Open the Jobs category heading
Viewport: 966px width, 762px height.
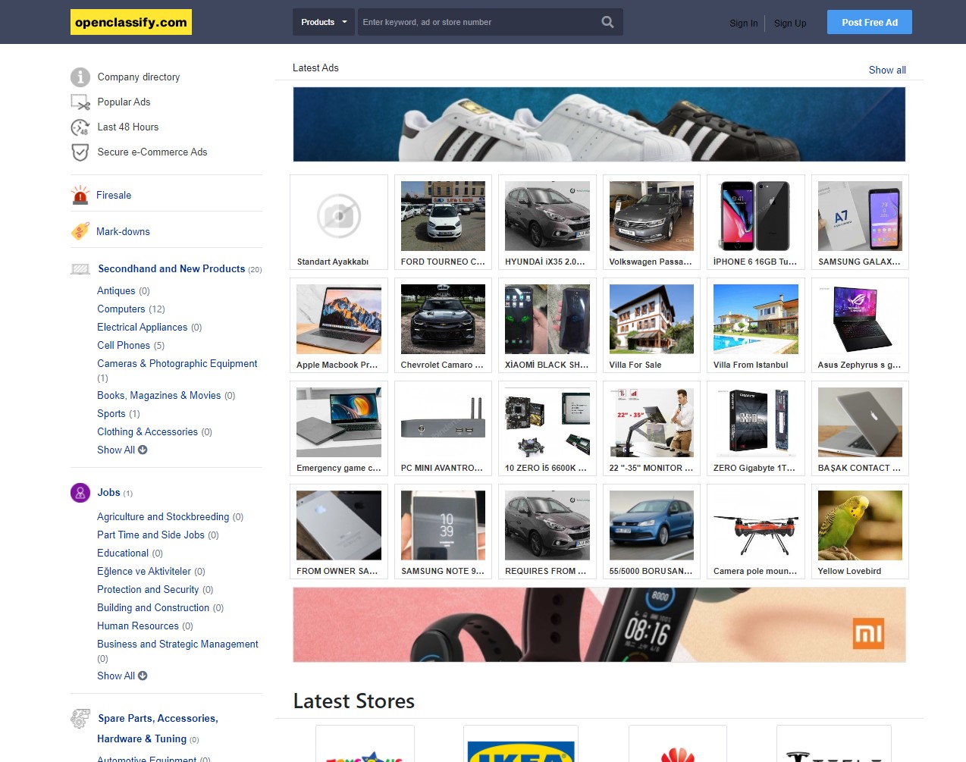(x=108, y=493)
